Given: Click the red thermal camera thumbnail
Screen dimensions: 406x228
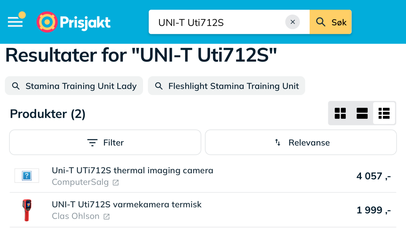Looking at the screenshot, I should tap(27, 210).
